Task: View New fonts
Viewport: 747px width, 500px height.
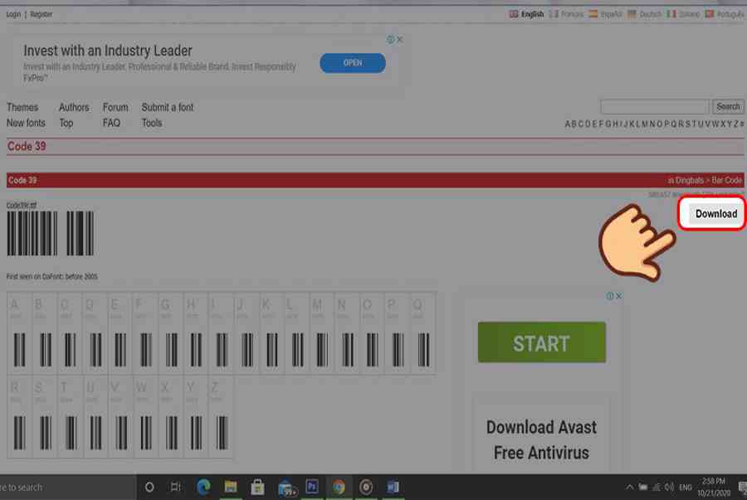Action: click(x=26, y=124)
